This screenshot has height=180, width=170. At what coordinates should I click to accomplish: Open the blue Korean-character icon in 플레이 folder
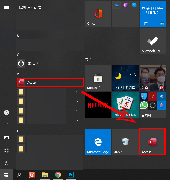[x=161, y=96]
